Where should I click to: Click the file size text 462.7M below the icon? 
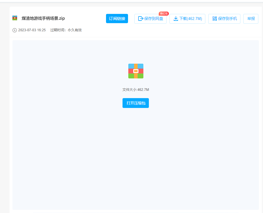pos(136,90)
